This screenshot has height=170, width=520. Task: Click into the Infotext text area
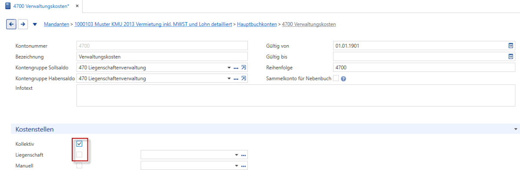296,95
